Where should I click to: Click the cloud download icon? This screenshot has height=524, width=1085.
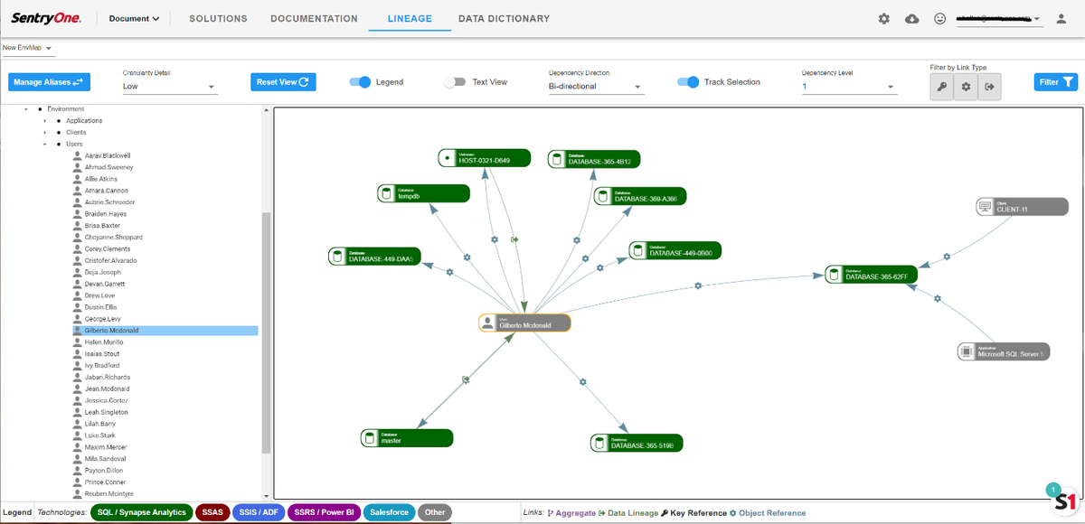[x=912, y=19]
